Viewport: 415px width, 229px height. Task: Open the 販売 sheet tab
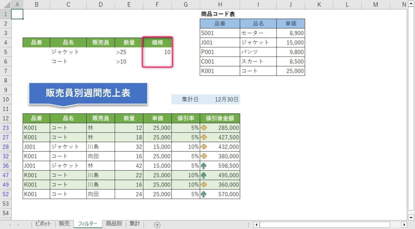[x=64, y=224]
